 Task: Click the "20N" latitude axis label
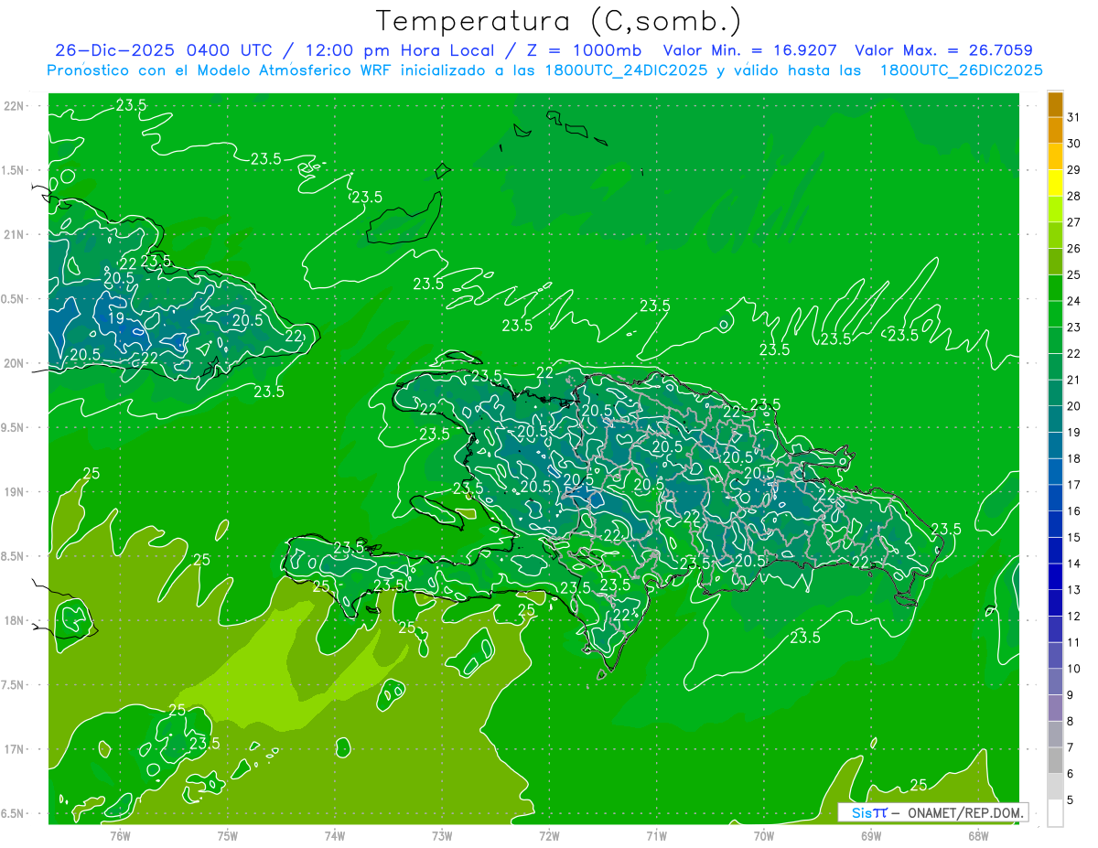[15, 363]
